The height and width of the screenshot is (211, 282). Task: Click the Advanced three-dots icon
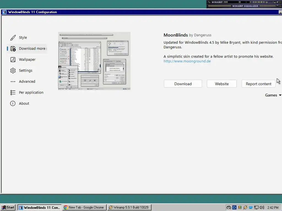coord(13,81)
